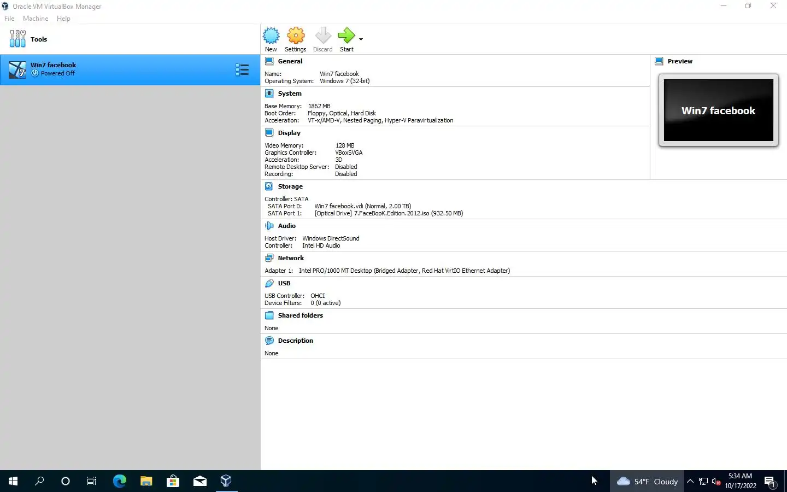Click the Network section icon
Image resolution: width=787 pixels, height=492 pixels.
[269, 258]
